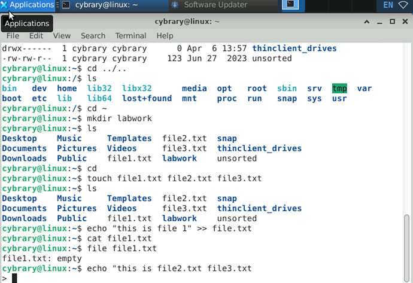Click the terminal icon right of Software Updater
The width and height of the screenshot is (413, 283).
point(290,5)
